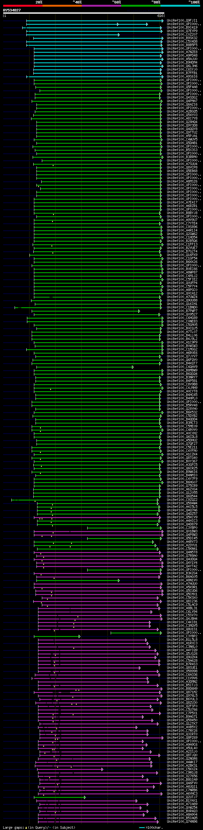The image size is (203, 830).
Task: Select UniRef100_O27656 label
Action: (182, 777)
